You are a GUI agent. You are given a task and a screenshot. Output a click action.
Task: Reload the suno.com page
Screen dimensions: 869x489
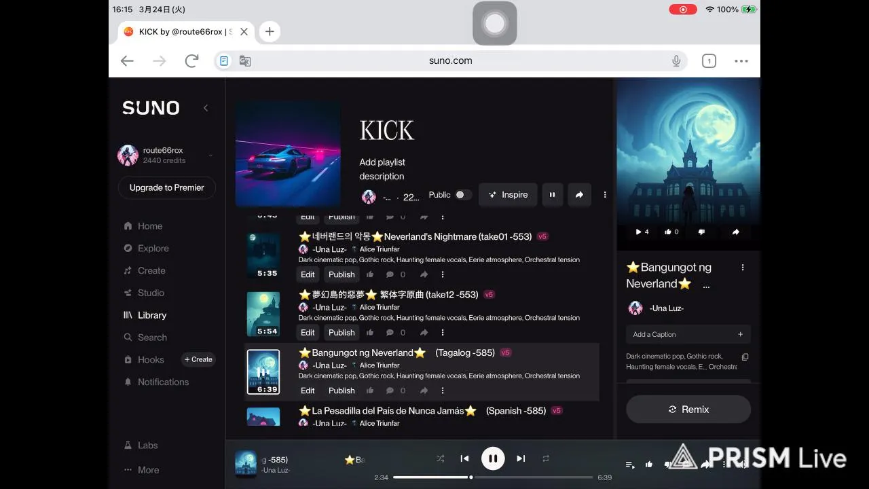(x=191, y=60)
